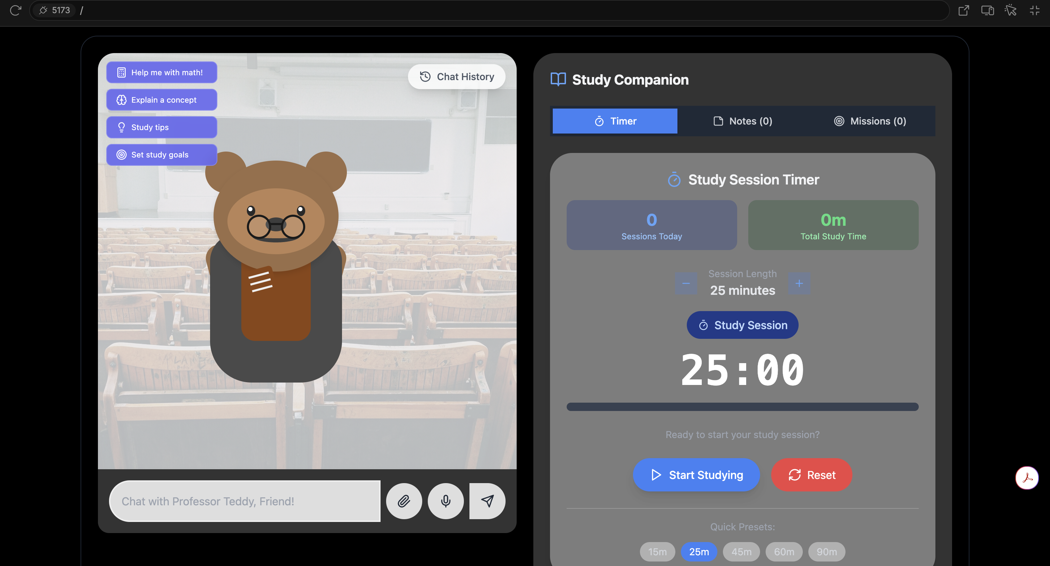Switch to the Notes (0) tab

[742, 121]
